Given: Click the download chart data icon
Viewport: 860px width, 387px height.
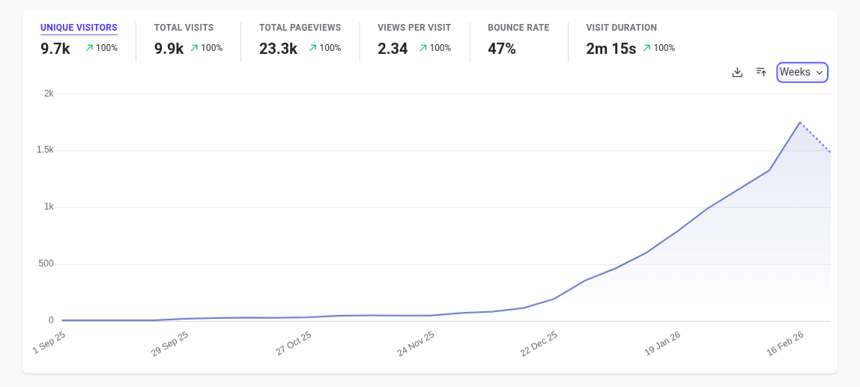Looking at the screenshot, I should (737, 73).
